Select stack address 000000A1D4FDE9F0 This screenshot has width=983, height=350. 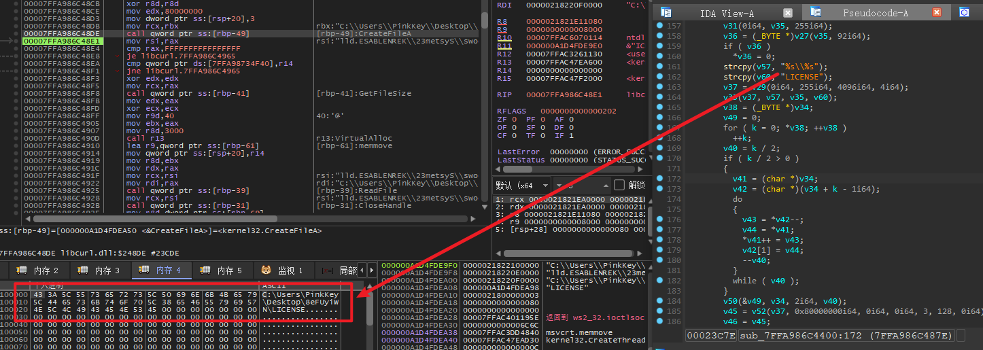[419, 265]
